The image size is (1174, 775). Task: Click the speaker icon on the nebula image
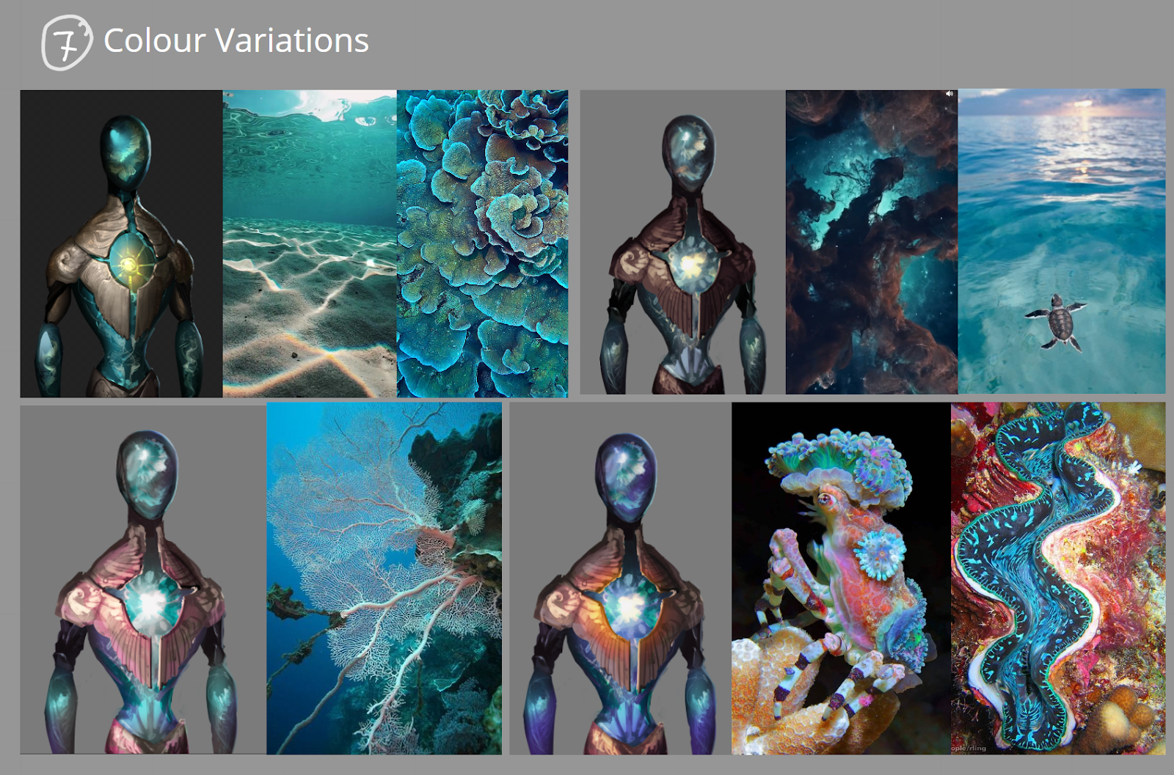click(x=949, y=94)
